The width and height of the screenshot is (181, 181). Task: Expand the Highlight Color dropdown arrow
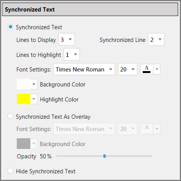coord(34,99)
